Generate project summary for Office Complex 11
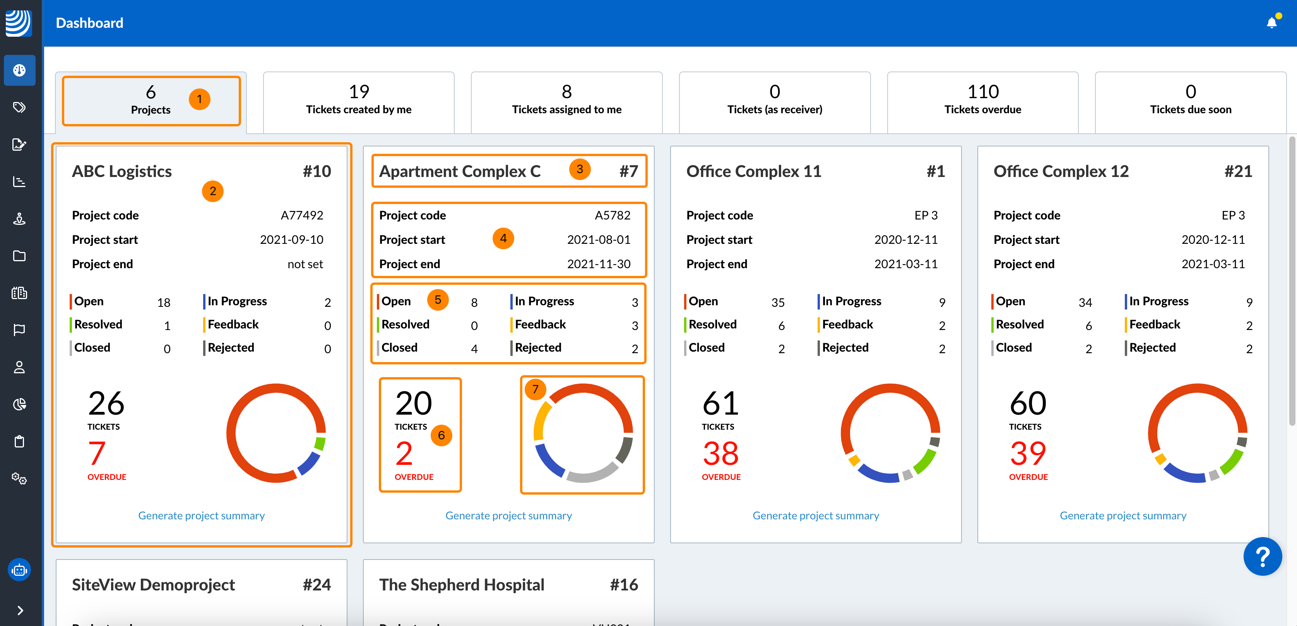Screen dimensions: 1297x626 (816, 515)
